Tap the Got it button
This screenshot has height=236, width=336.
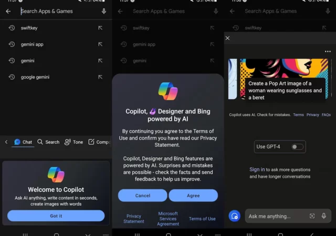56,216
